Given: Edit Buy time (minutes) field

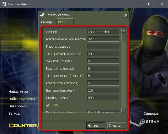Looking at the screenshot, I should [x=103, y=90].
